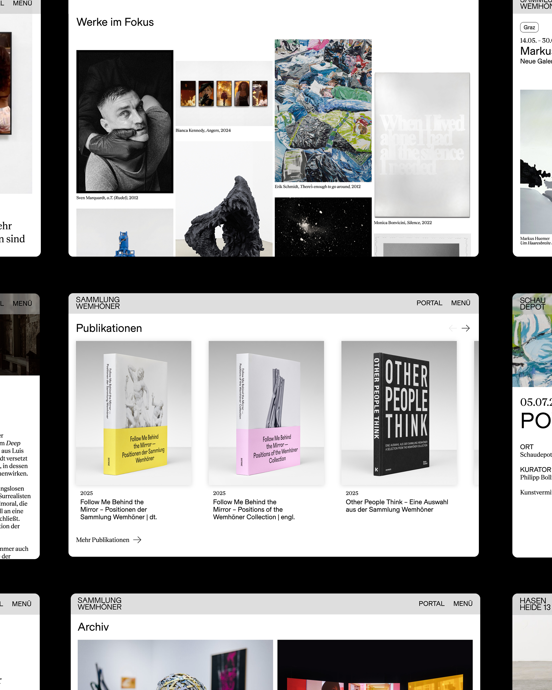
Task: Open the blue gas cylinder artwork image
Action: [x=125, y=233]
